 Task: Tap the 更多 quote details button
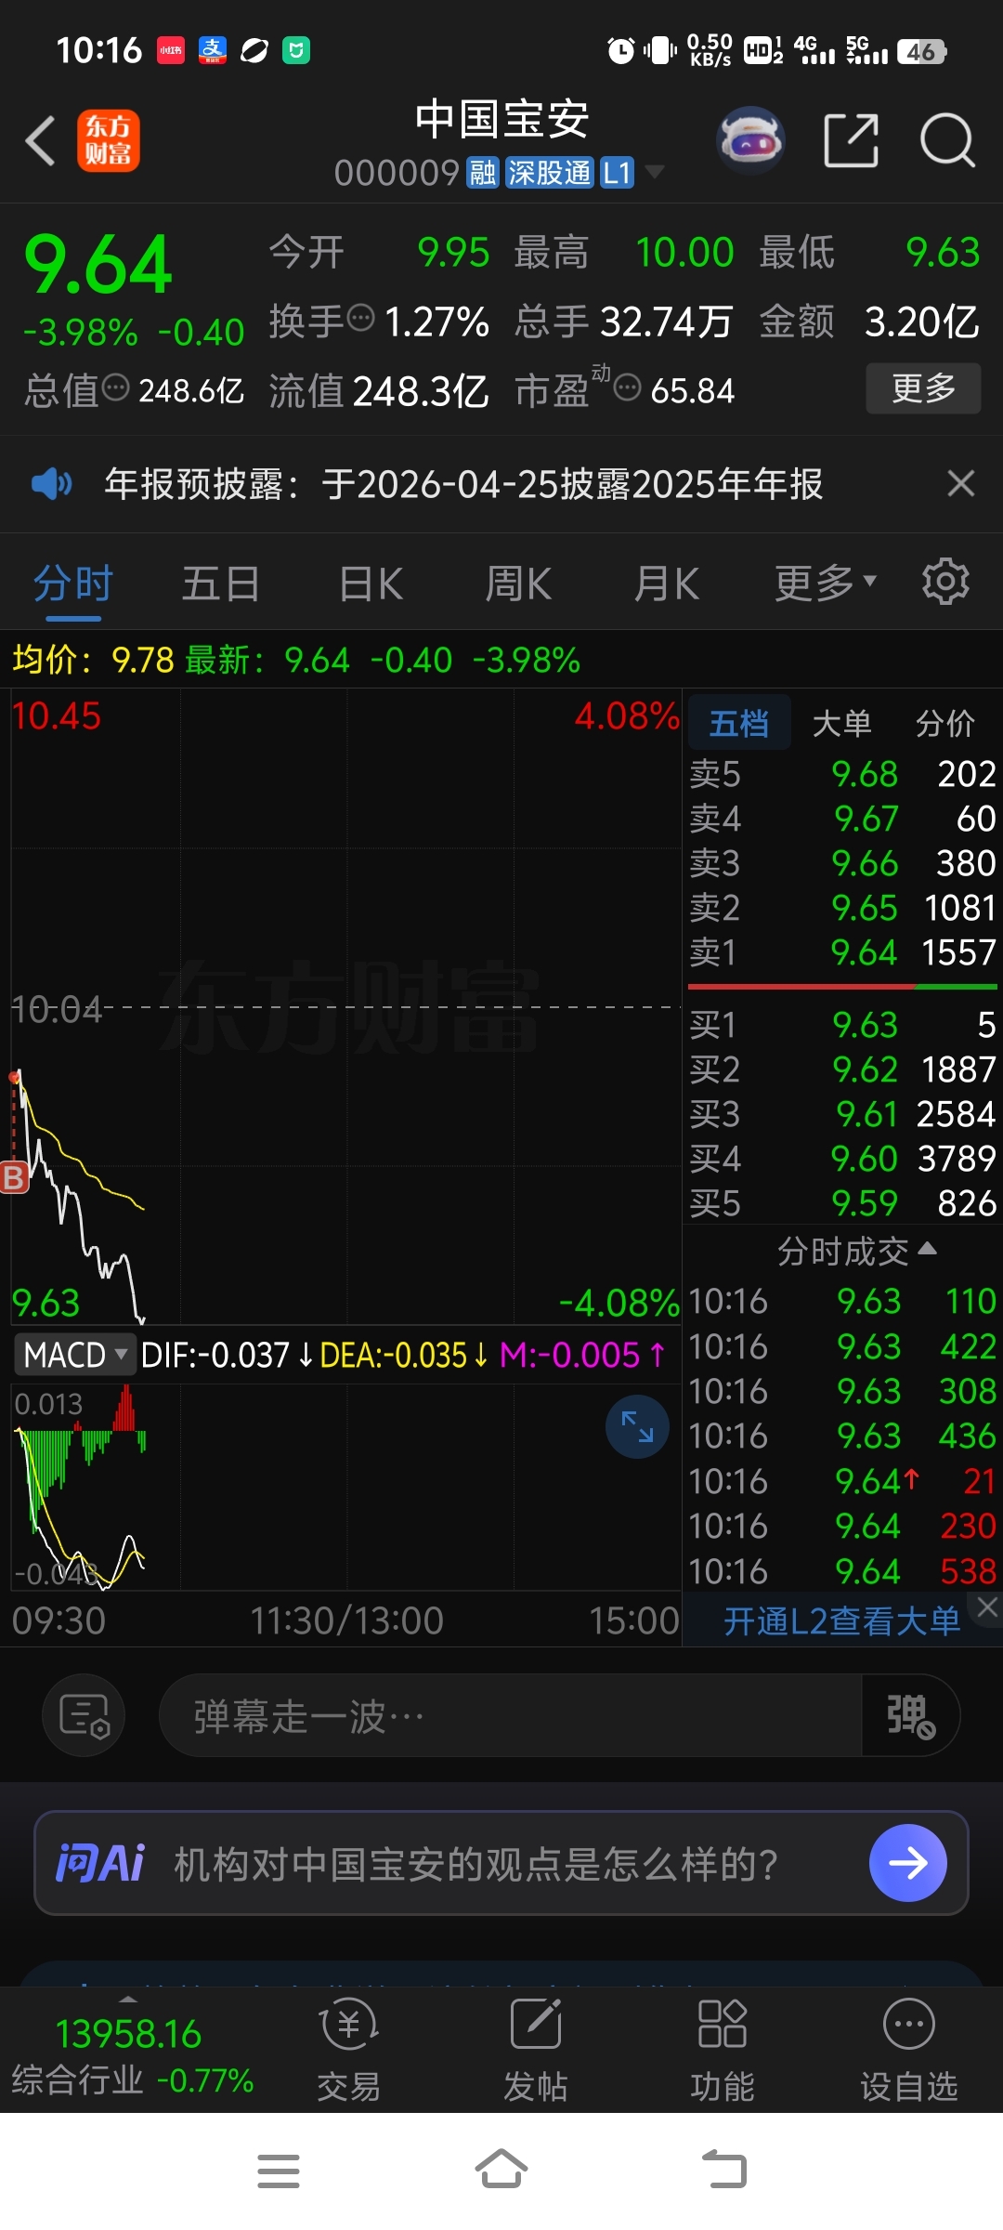(x=923, y=387)
